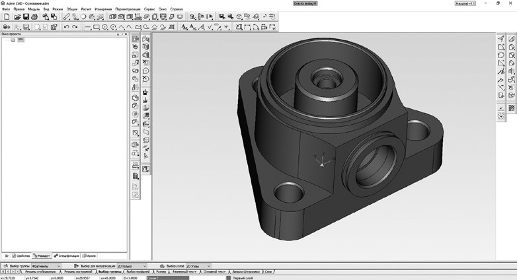Switch to the Спецификация panel tab
Image resolution: width=517 pixels, height=280 pixels.
click(68, 255)
